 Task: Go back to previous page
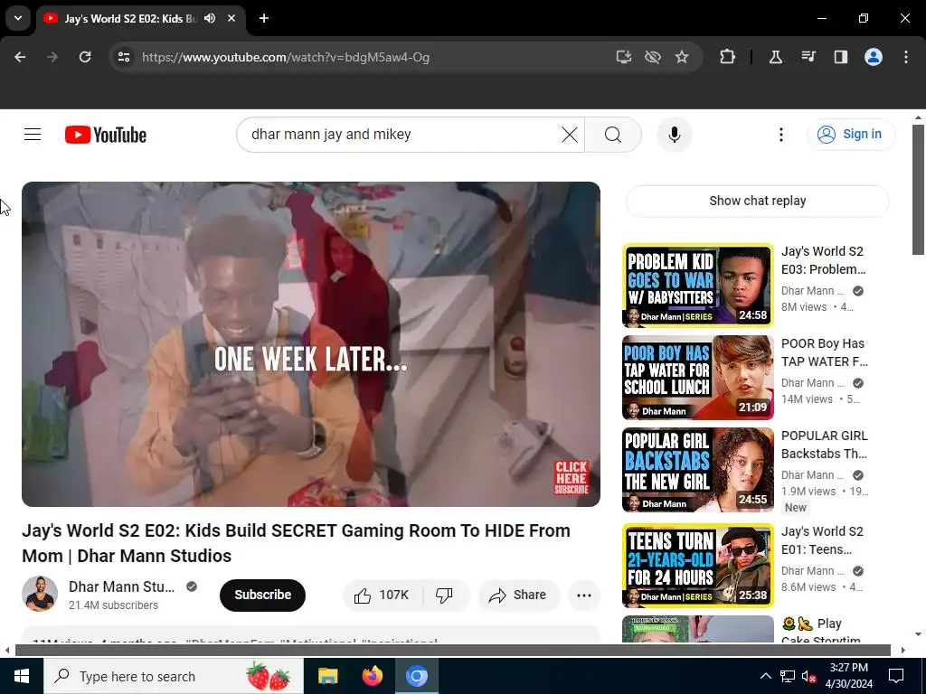tap(20, 57)
